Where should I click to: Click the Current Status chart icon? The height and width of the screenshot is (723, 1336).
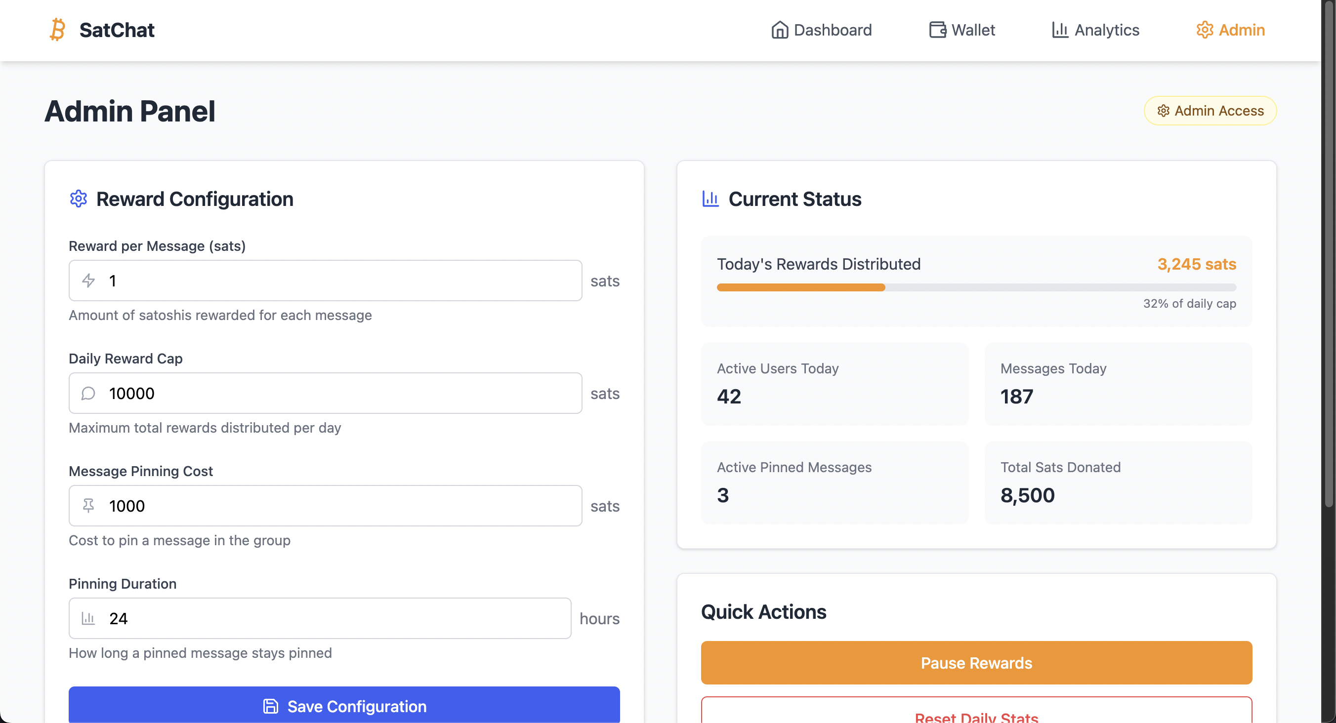(710, 199)
